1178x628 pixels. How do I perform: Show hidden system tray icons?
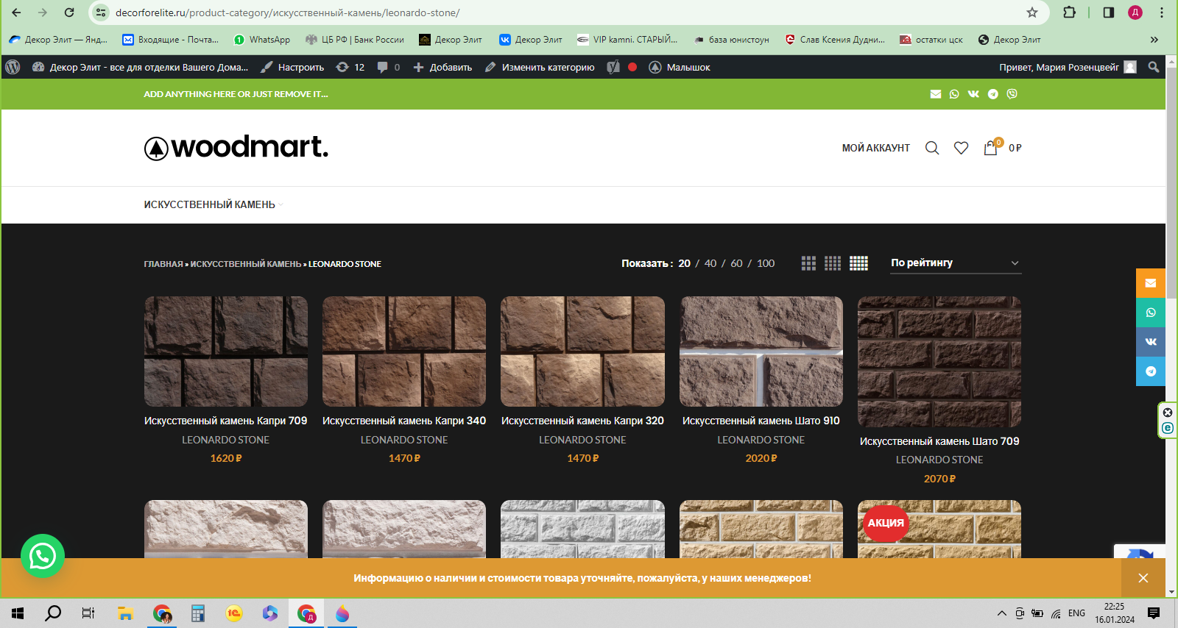1001,613
